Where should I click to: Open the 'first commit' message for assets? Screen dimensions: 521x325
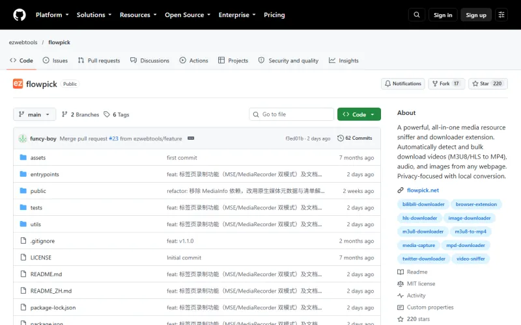(x=182, y=157)
